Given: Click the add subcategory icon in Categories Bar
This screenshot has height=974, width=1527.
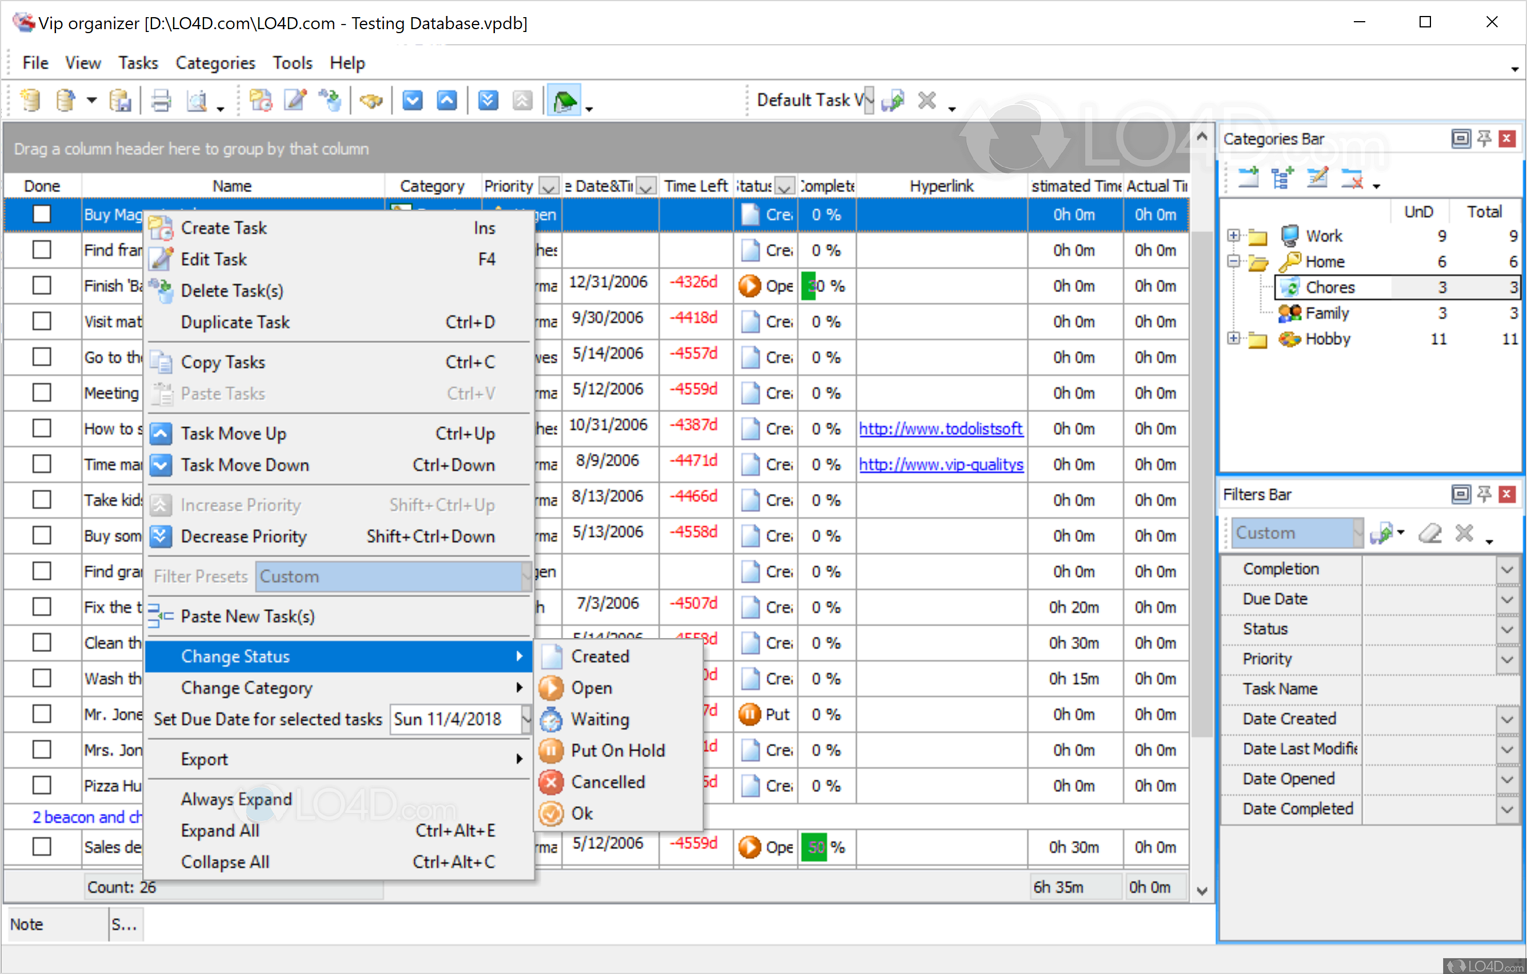Looking at the screenshot, I should tap(1283, 178).
